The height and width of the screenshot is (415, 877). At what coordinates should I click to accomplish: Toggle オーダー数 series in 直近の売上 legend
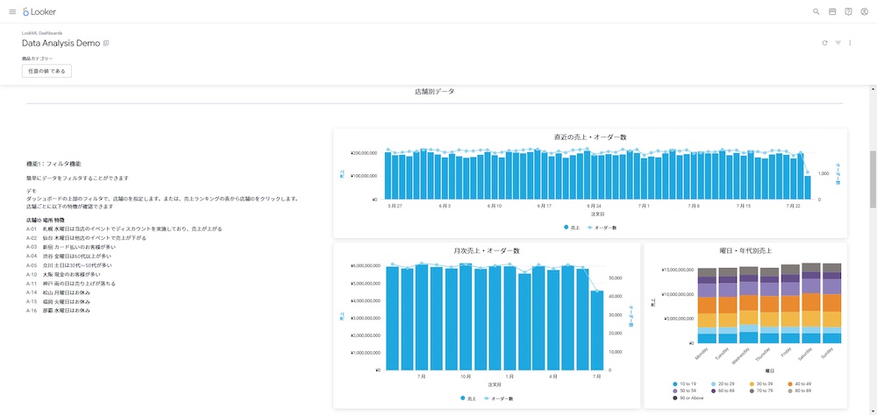click(602, 228)
